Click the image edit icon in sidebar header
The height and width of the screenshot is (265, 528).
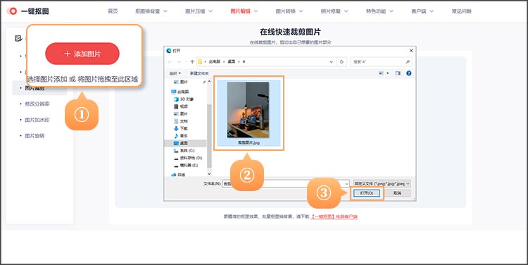pyautogui.click(x=18, y=39)
